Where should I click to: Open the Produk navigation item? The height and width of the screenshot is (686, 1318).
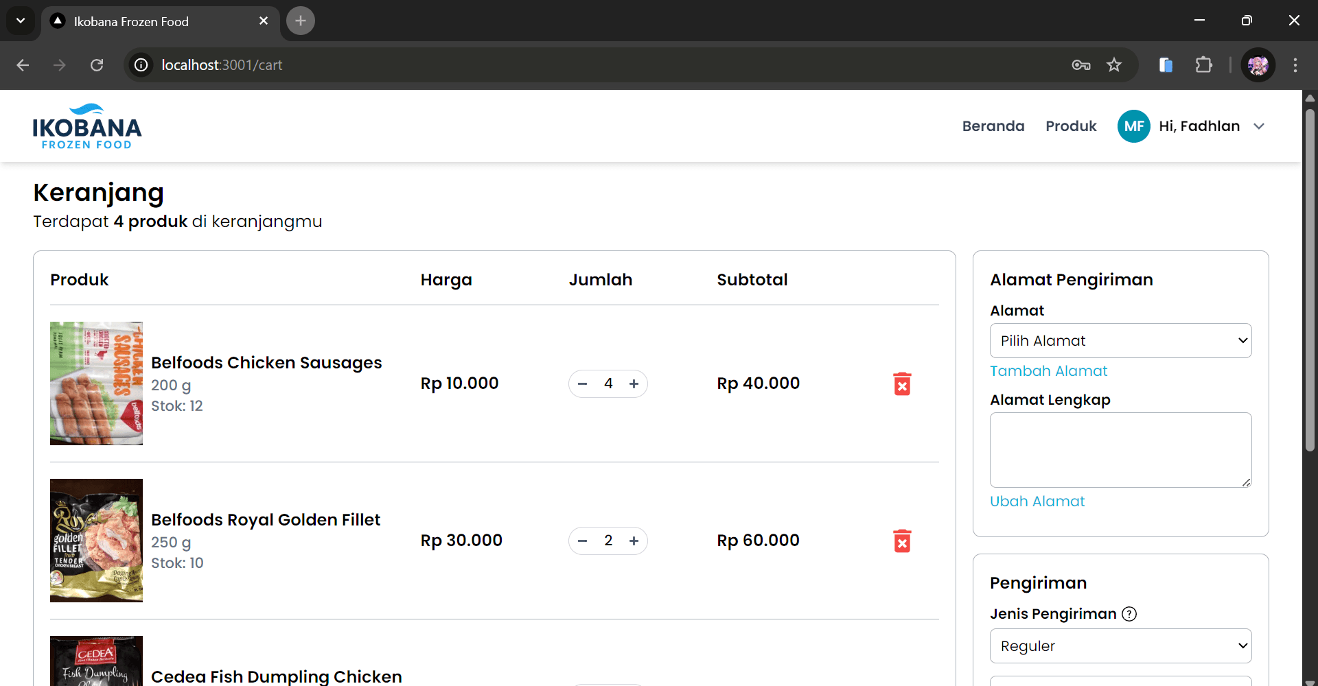(x=1071, y=126)
